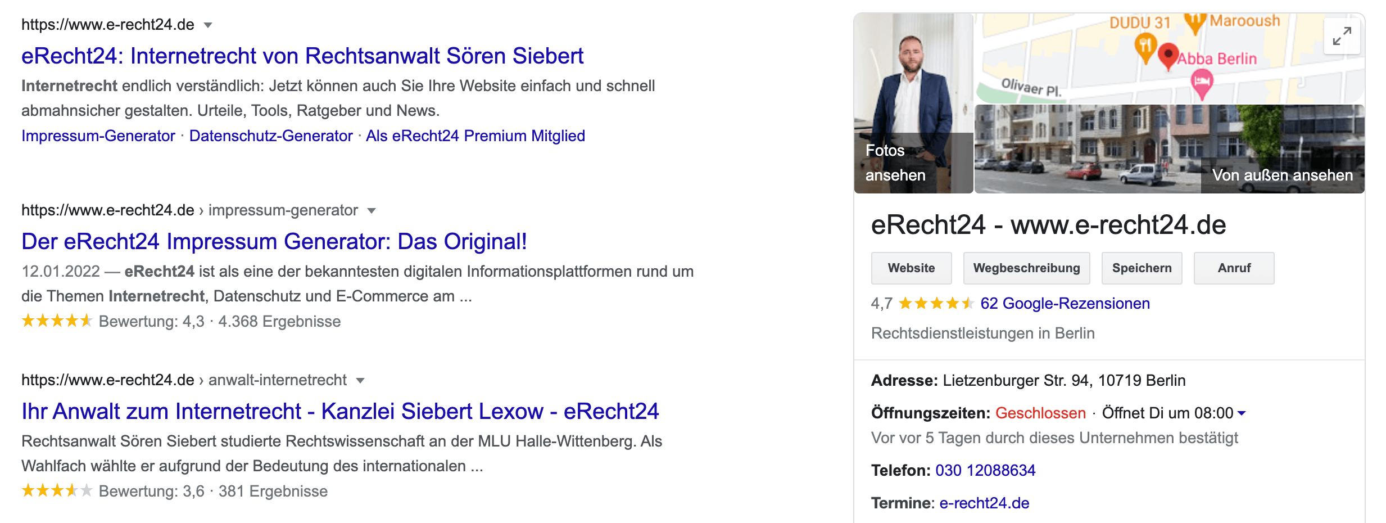The height and width of the screenshot is (523, 1386).
Task: Save the place with the Speichern button
Action: [x=1142, y=268]
